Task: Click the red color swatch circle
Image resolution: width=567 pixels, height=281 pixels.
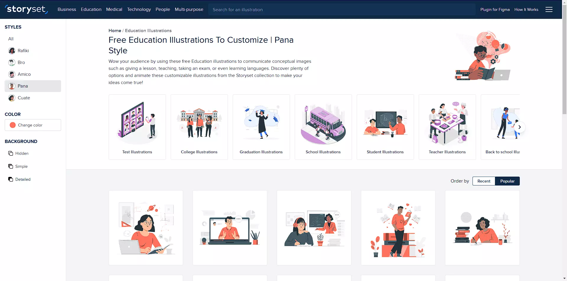Action: 13,125
